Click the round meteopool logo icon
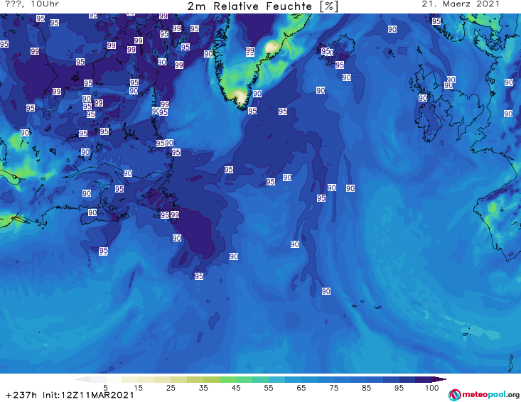 pos(454,395)
